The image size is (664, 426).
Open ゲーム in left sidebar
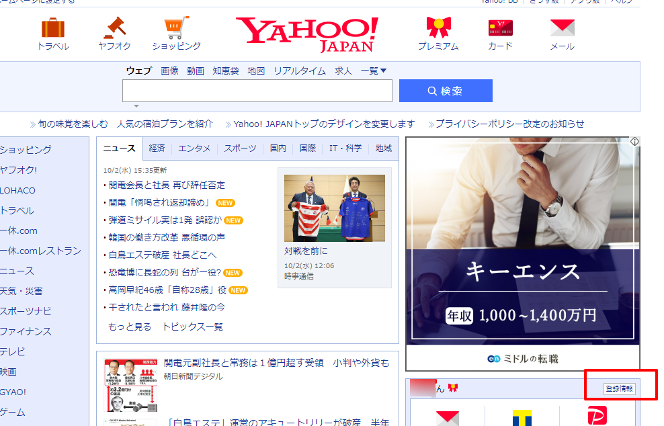[12, 413]
